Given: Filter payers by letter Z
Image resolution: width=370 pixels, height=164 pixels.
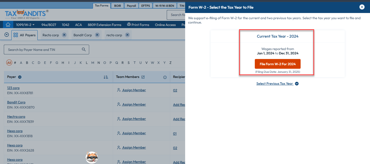Looking at the screenshot, I should 170,63.
